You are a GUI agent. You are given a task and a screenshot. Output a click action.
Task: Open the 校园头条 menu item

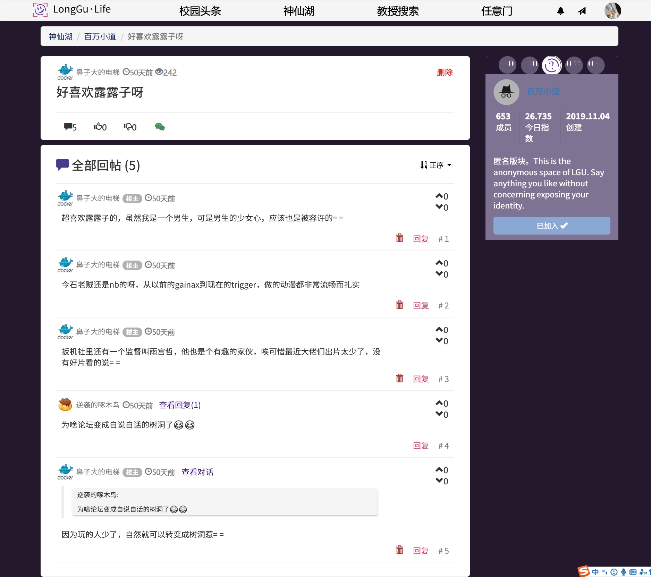click(x=200, y=11)
